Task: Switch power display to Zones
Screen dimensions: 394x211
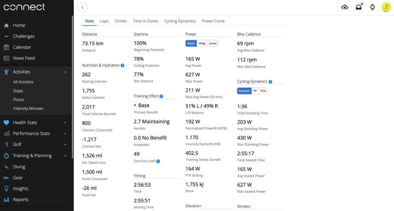Action: tap(213, 43)
